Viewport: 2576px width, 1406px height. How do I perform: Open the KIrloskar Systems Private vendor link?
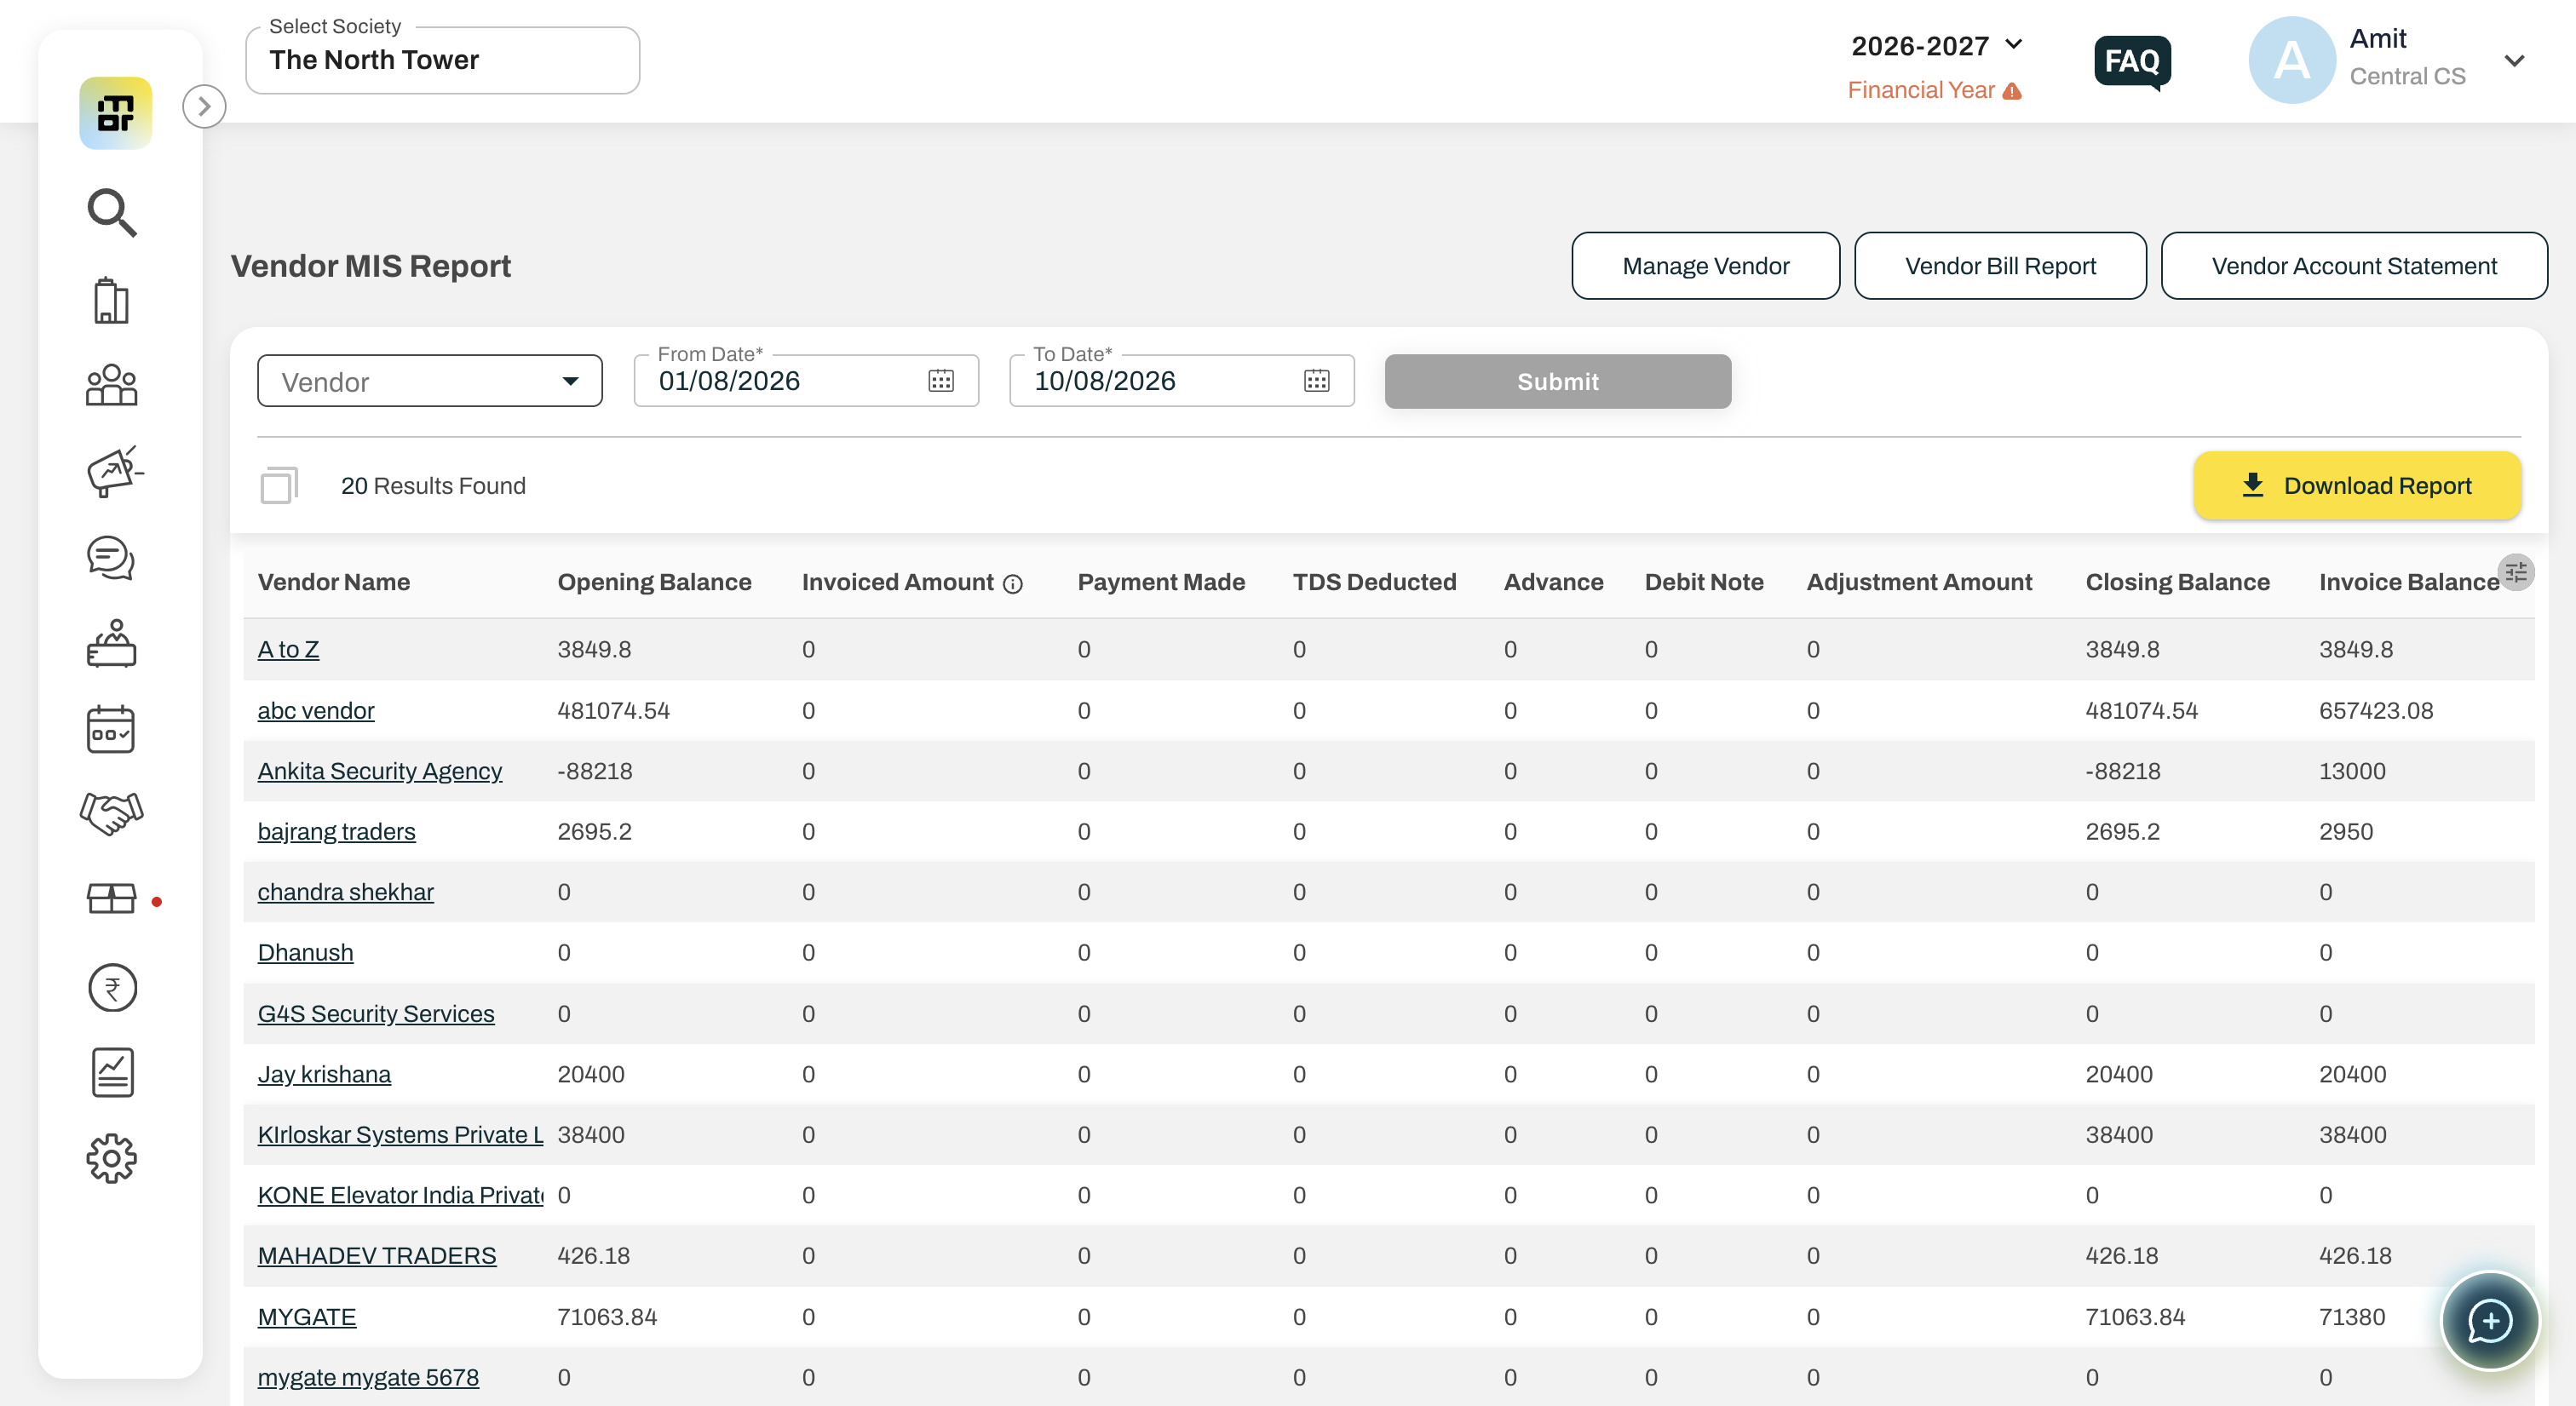tap(400, 1134)
